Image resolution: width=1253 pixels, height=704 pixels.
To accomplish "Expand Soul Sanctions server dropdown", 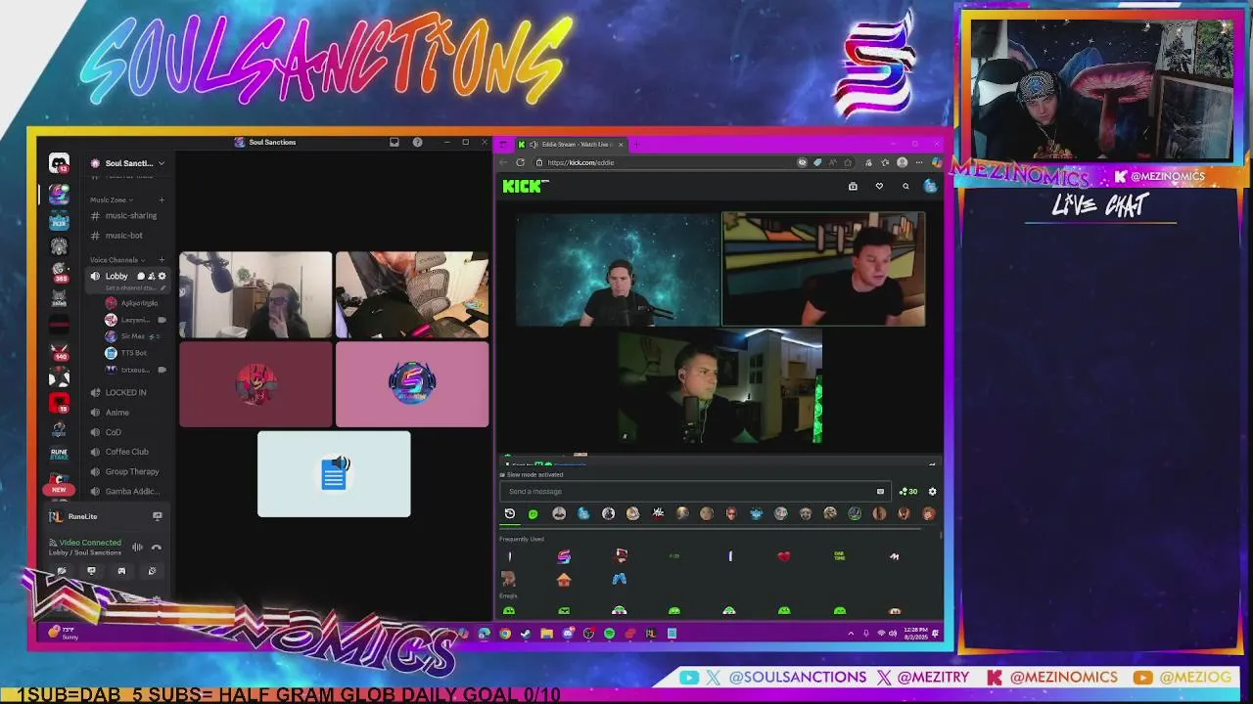I will (x=162, y=163).
